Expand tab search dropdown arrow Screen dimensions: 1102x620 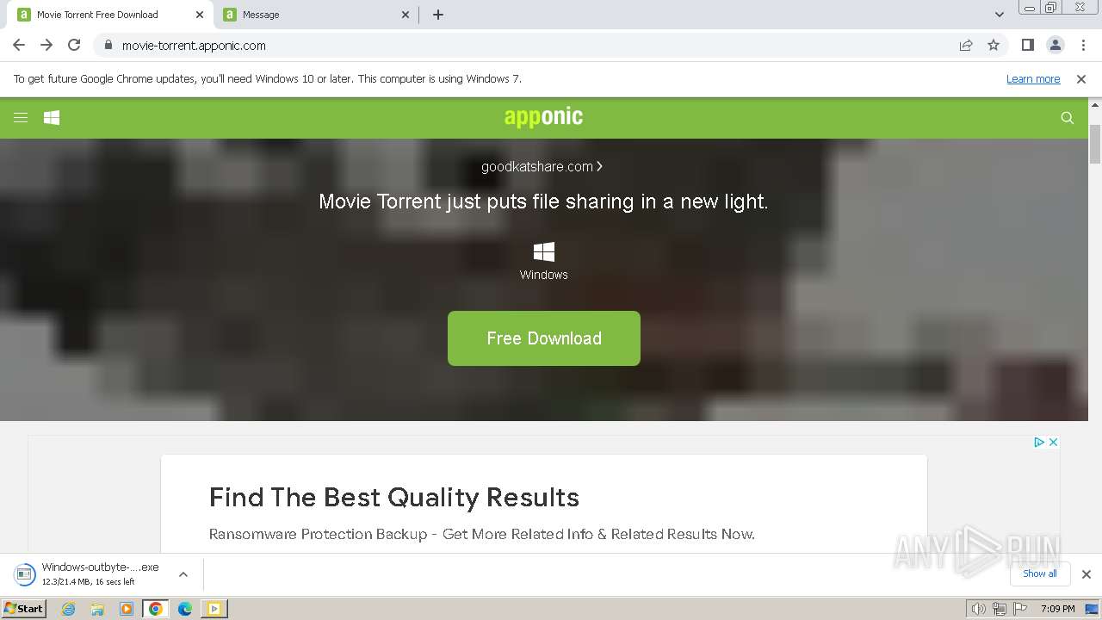(999, 15)
